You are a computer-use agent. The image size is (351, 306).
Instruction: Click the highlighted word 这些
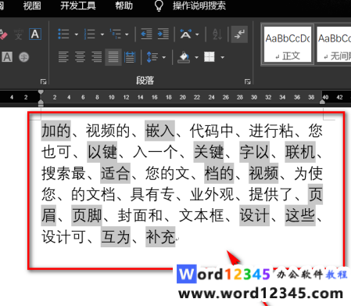coord(300,215)
